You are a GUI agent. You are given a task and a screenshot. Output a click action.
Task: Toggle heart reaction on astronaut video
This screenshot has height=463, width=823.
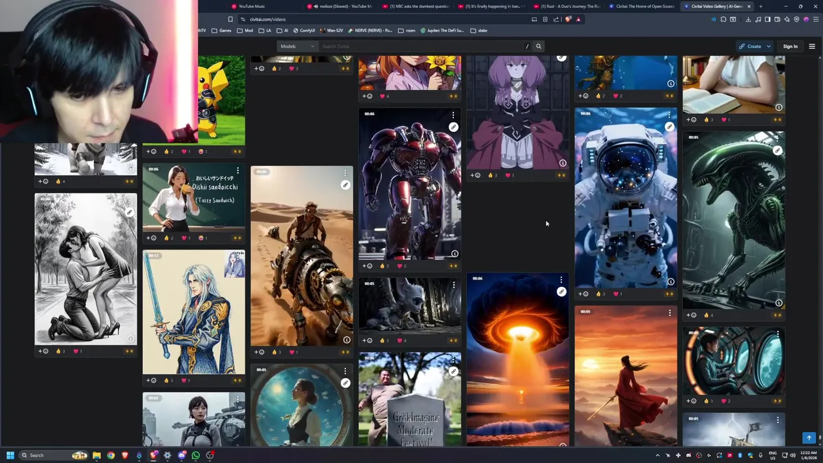618,294
